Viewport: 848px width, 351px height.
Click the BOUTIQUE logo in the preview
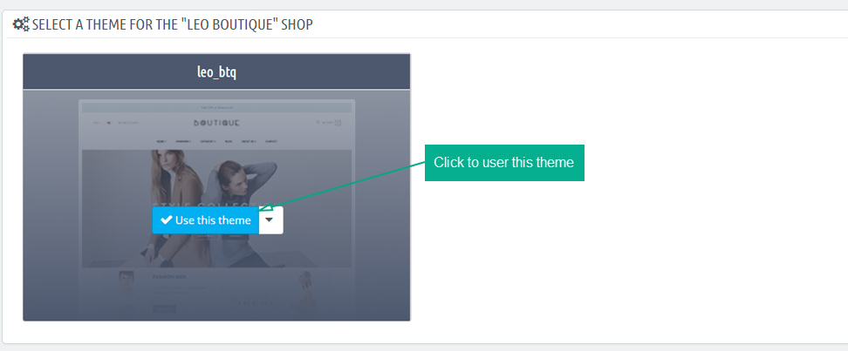(x=217, y=123)
